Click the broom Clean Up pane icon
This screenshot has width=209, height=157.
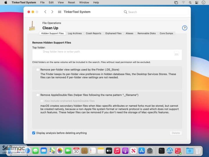tap(32, 26)
